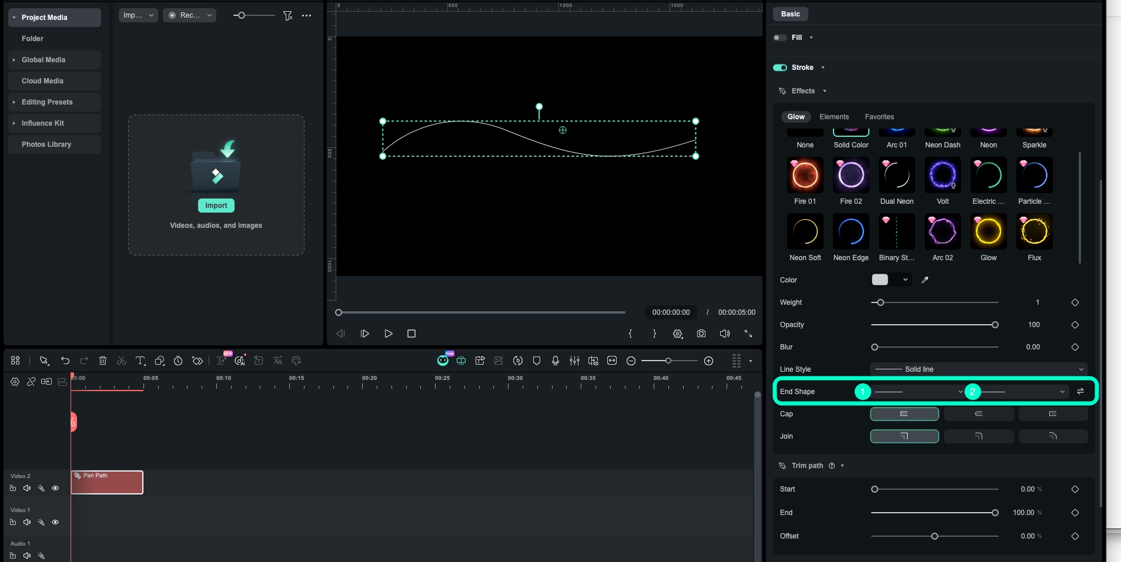
Task: Start a voiceover with the microphone icon
Action: 556,361
